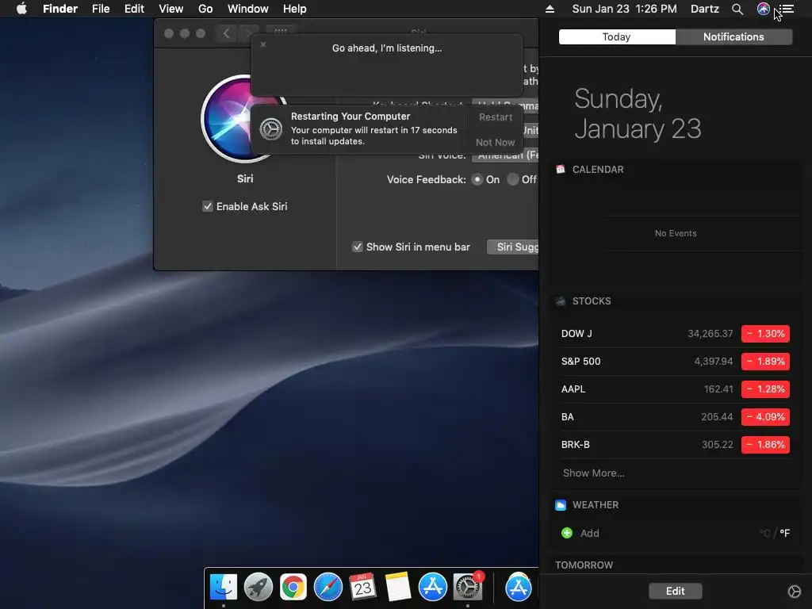Viewport: 812px width, 609px height.
Task: Switch weather unit to °C
Action: pyautogui.click(x=765, y=533)
